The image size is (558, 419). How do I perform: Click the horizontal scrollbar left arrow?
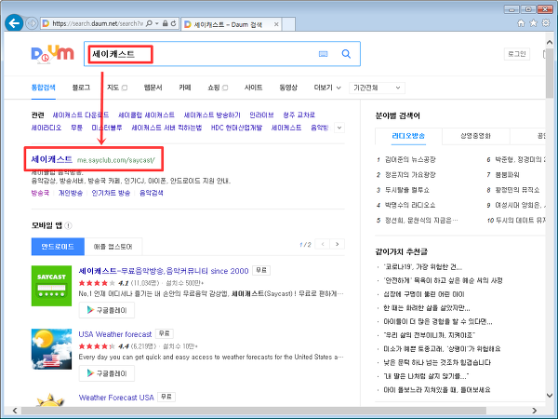point(15,411)
